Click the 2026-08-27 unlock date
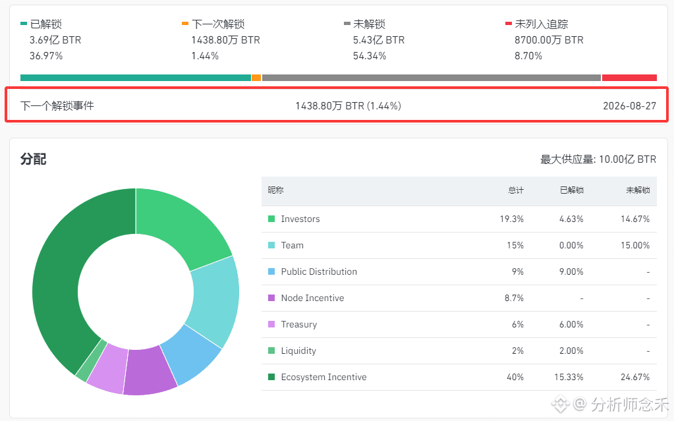This screenshot has height=421, width=674. coord(630,106)
